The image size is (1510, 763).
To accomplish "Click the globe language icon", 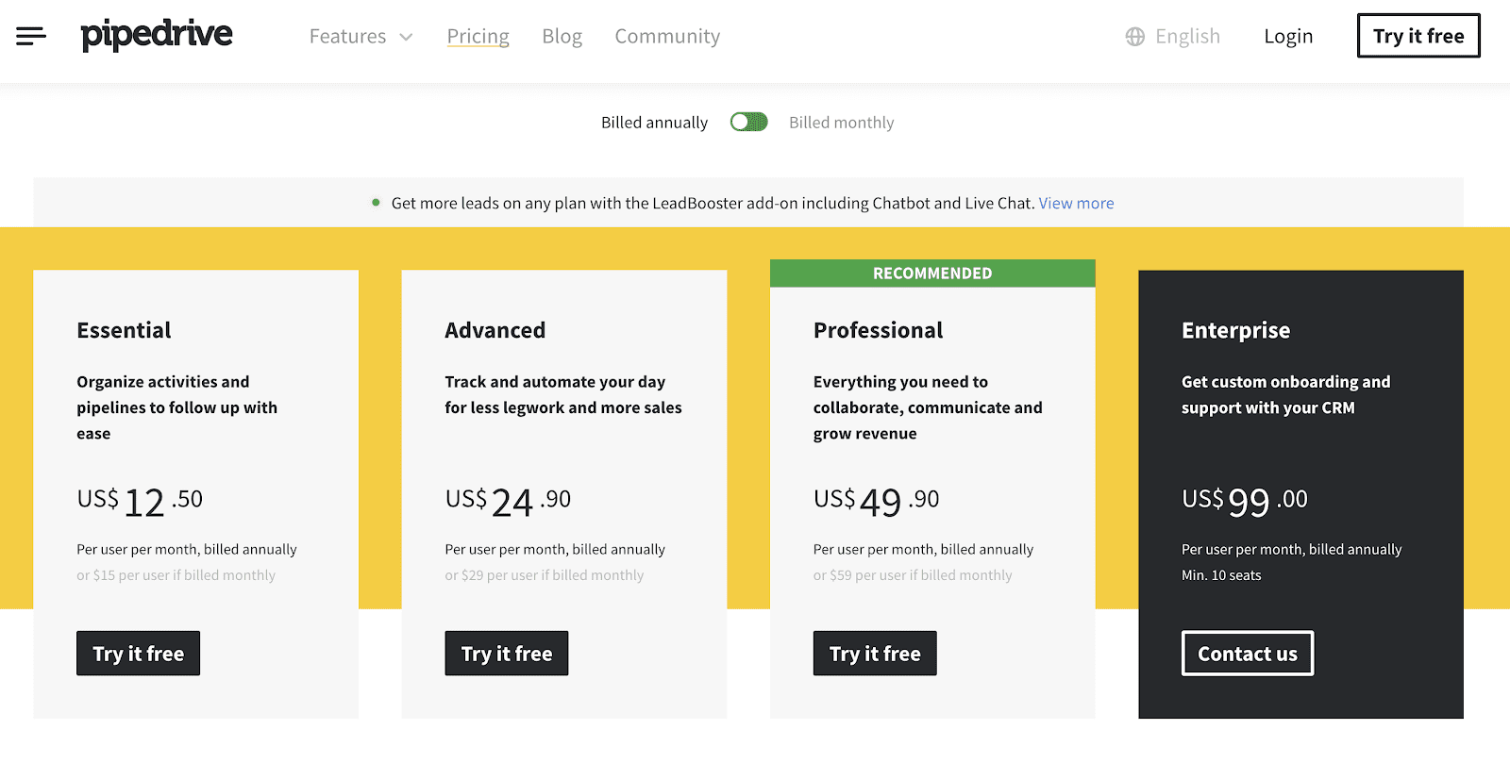I will tap(1135, 37).
